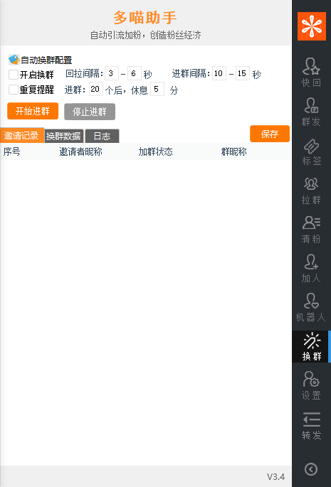Enable the 重复提醒 checkbox
The height and width of the screenshot is (487, 331).
14,90
